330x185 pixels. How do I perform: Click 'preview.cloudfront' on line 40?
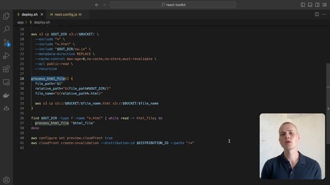[85, 138]
